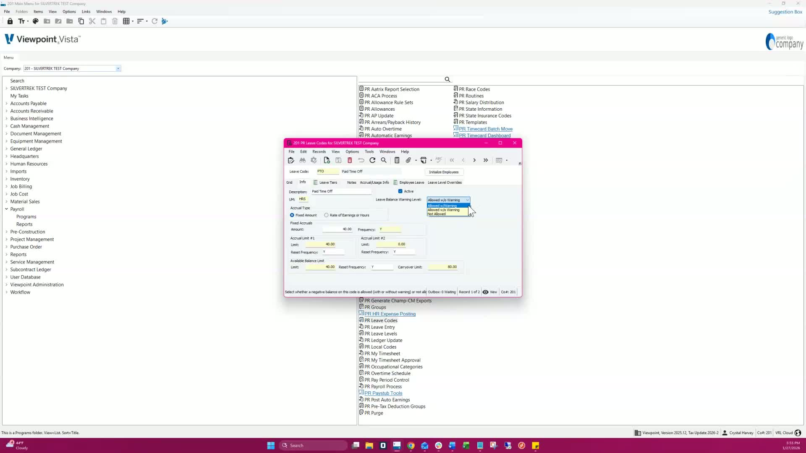Jump to last record double arrow
The image size is (806, 453).
coord(486,160)
